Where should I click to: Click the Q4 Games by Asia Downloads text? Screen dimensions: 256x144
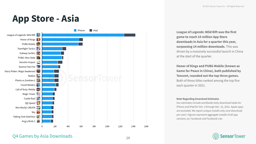[43, 136]
